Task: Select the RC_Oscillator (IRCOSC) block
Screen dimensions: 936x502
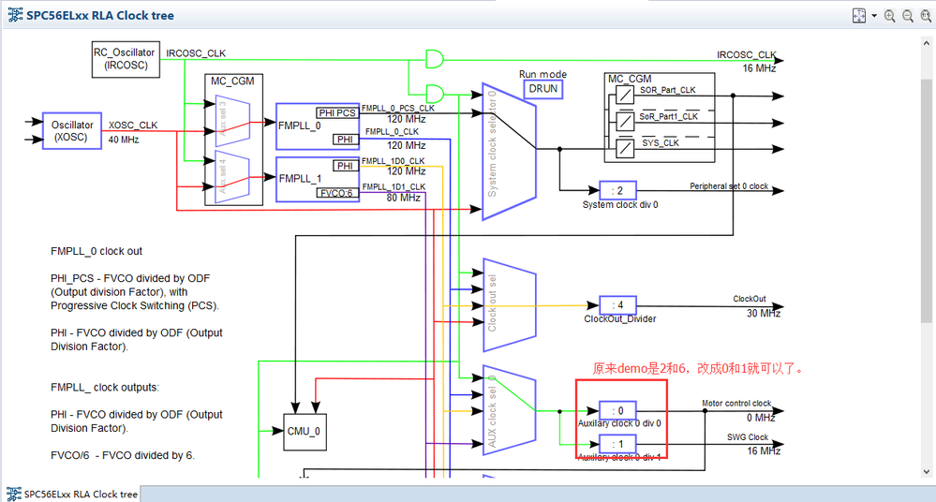Action: point(126,59)
